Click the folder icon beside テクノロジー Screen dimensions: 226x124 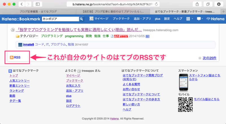(18, 36)
